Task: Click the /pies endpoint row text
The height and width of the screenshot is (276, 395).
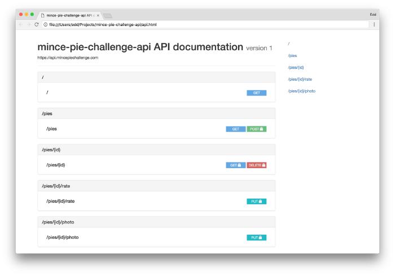Action: [x=51, y=129]
